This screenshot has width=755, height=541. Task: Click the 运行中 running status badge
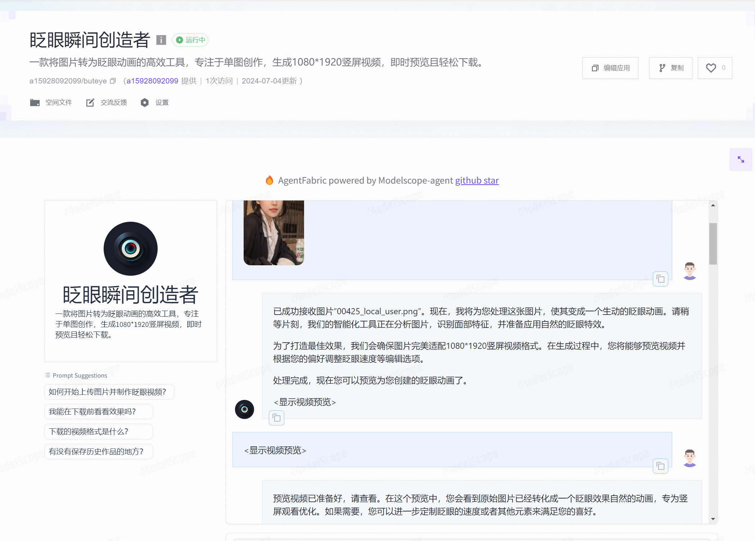tap(190, 40)
